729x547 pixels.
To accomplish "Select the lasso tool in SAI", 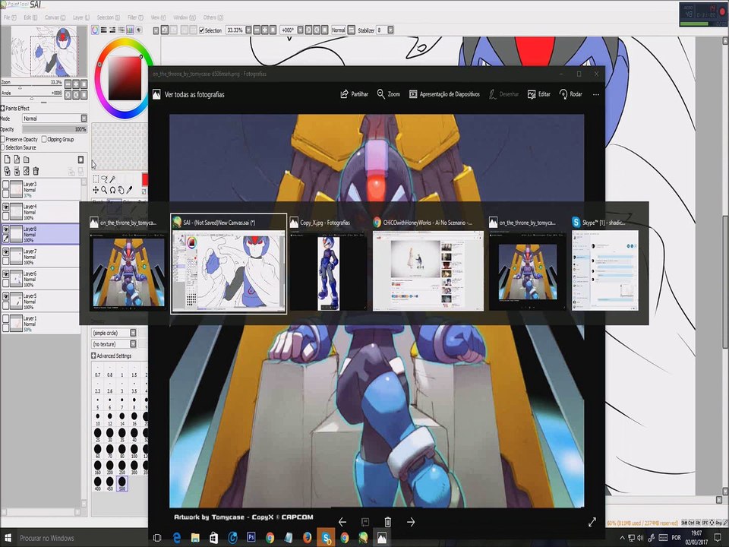I will (x=104, y=179).
